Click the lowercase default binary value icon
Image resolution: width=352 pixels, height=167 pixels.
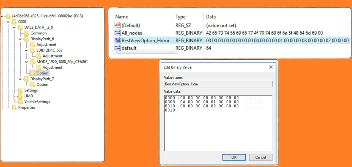118,48
